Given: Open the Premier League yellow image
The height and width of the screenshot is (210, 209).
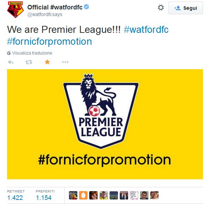Looking at the screenshot, I should click(x=105, y=124).
